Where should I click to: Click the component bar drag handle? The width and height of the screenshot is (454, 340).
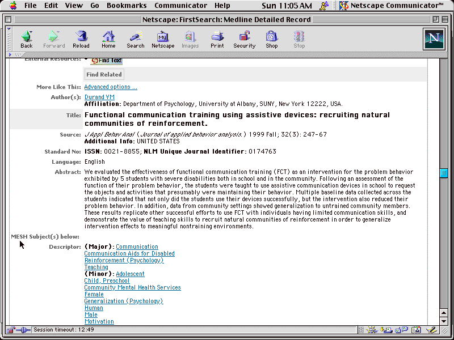point(361,330)
